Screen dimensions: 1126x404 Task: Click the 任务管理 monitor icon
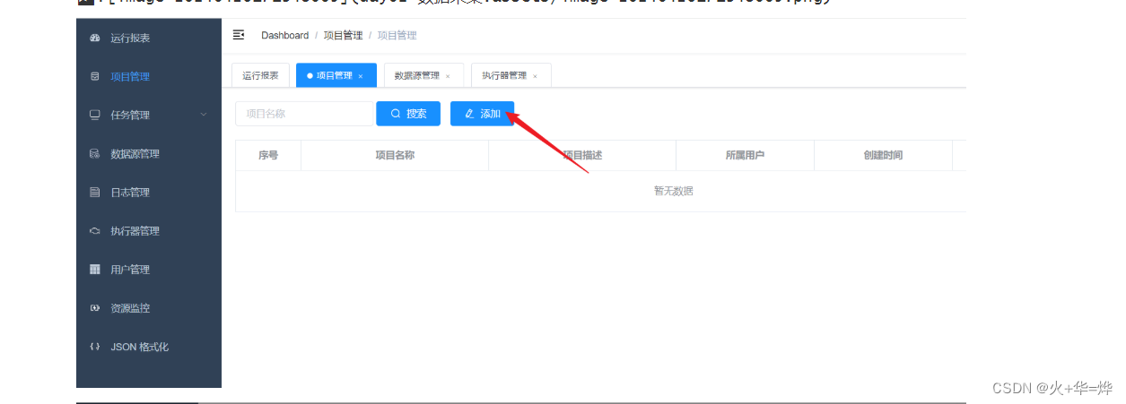click(94, 116)
